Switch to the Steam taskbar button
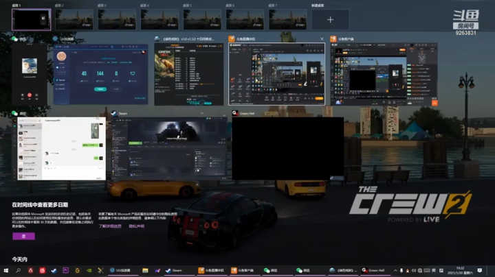495x277 pixels. point(178,270)
